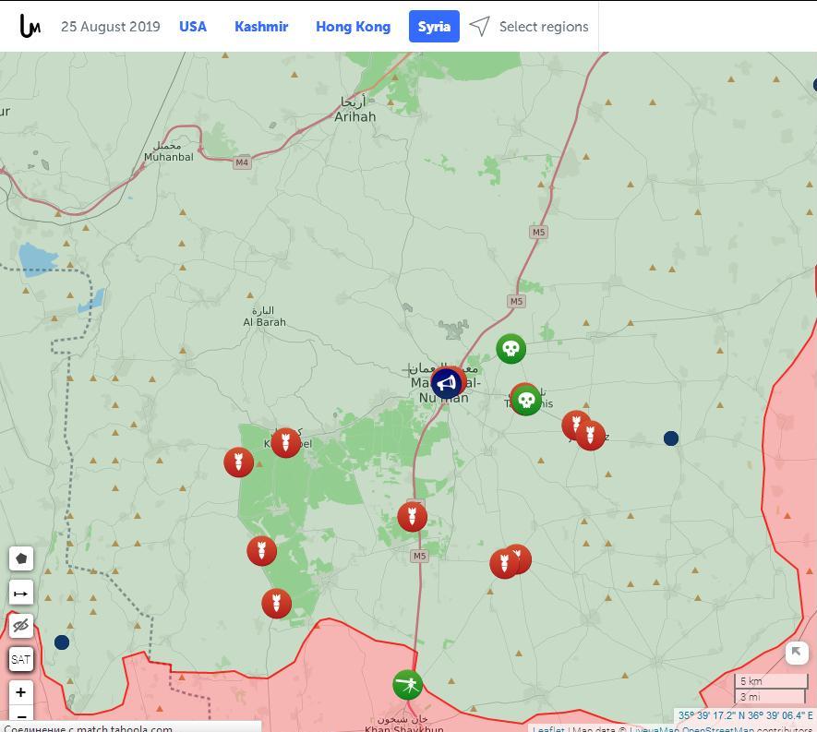
Task: Toggle the SAT satellite view
Action: tap(21, 660)
